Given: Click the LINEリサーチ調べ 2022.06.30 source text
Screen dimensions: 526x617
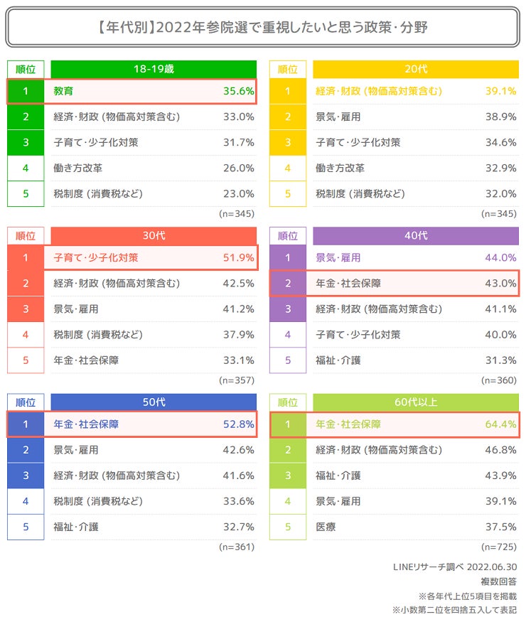Looking at the screenshot, I should coord(454,567).
